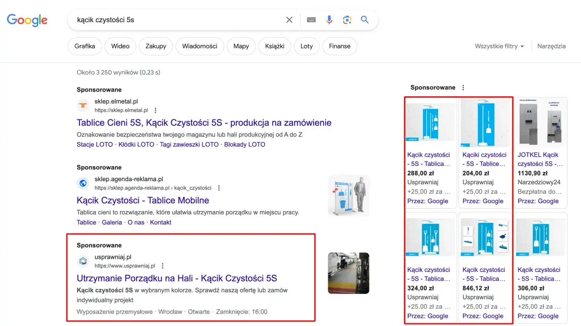Click the result count 'Około 3 250 wyników'

pyautogui.click(x=107, y=72)
